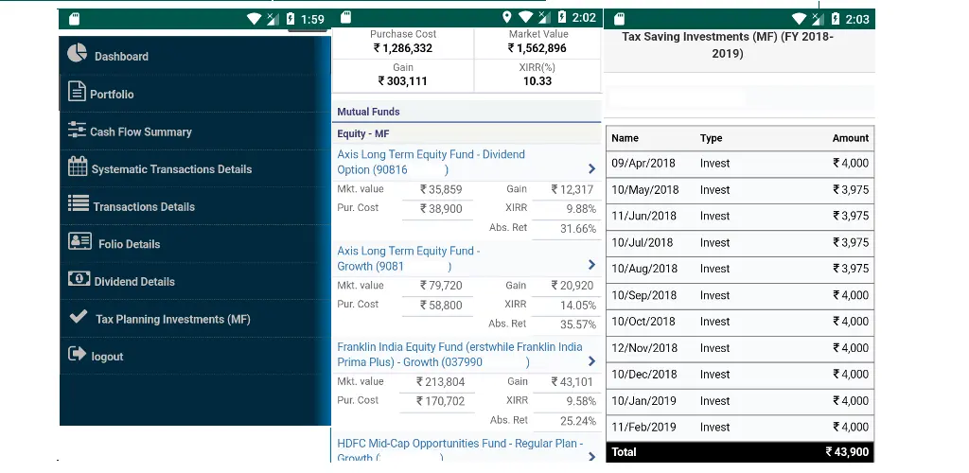Click the Amount column header
This screenshot has height=473, width=969.
(x=851, y=138)
